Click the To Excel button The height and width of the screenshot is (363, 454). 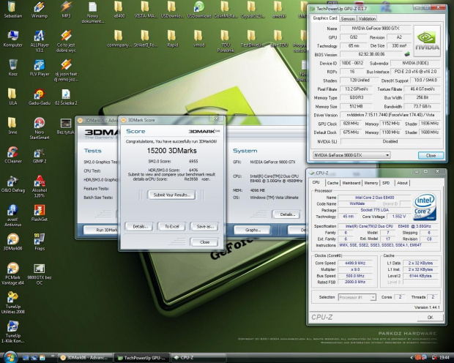[171, 226]
